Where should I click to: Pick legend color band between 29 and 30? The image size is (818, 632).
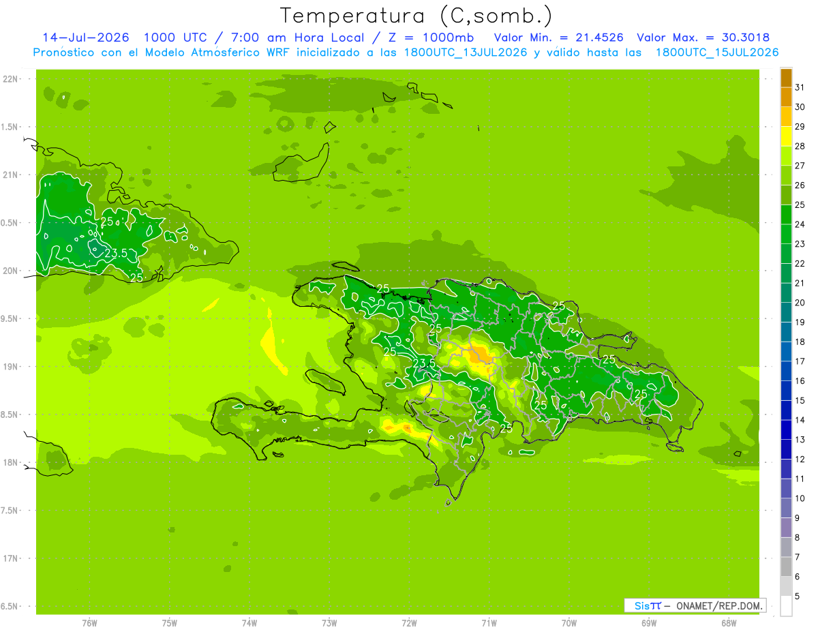(x=786, y=117)
